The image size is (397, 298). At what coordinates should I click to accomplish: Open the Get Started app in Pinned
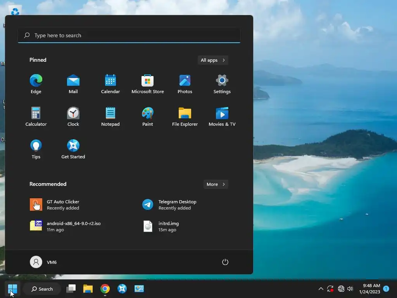[73, 149]
